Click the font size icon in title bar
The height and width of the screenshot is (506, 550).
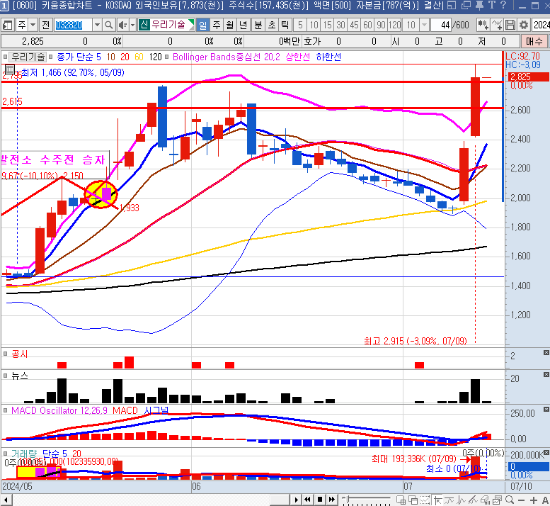[x=492, y=6]
